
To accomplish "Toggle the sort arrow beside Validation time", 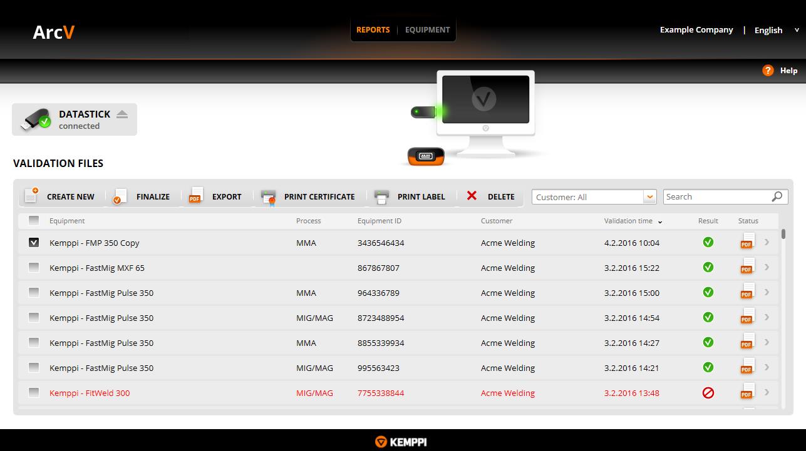I will pyautogui.click(x=660, y=221).
